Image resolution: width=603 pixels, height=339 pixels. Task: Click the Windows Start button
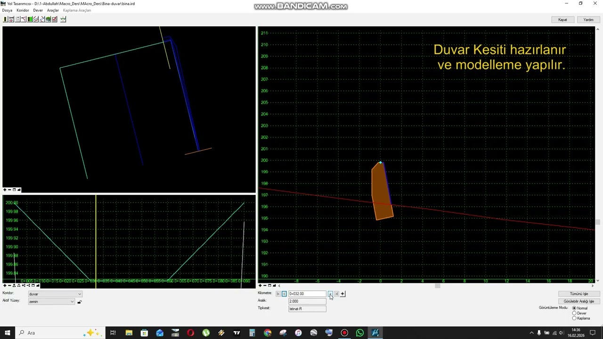8,333
